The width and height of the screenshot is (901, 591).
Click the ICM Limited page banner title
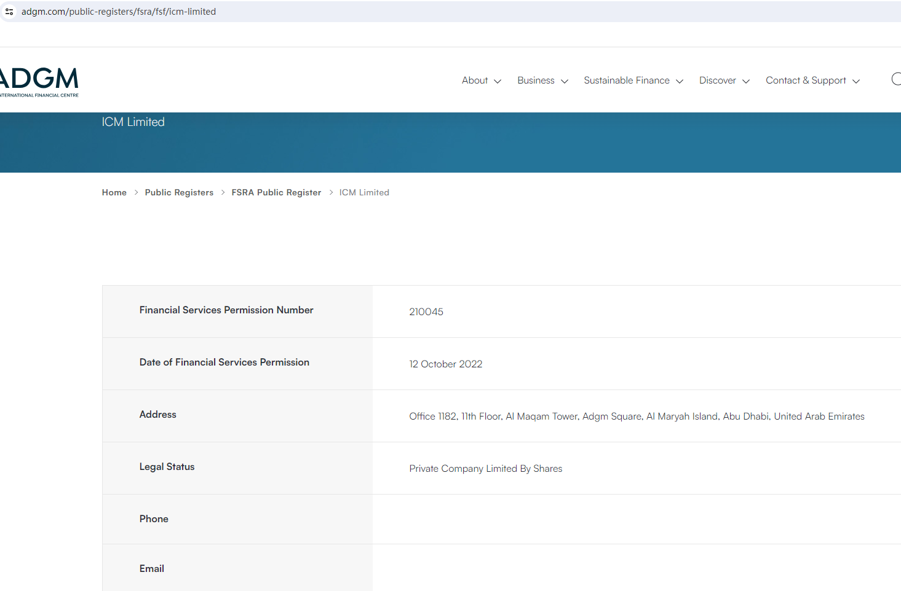133,122
